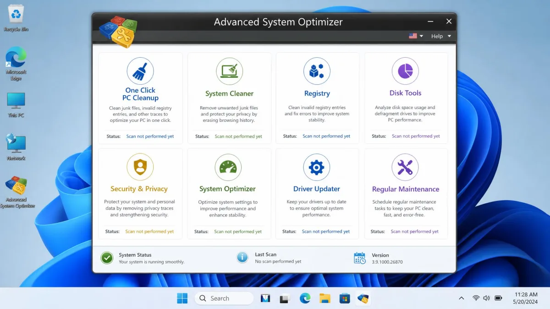550x309 pixels.
Task: Open the System Optimizer title link
Action: [x=227, y=189]
